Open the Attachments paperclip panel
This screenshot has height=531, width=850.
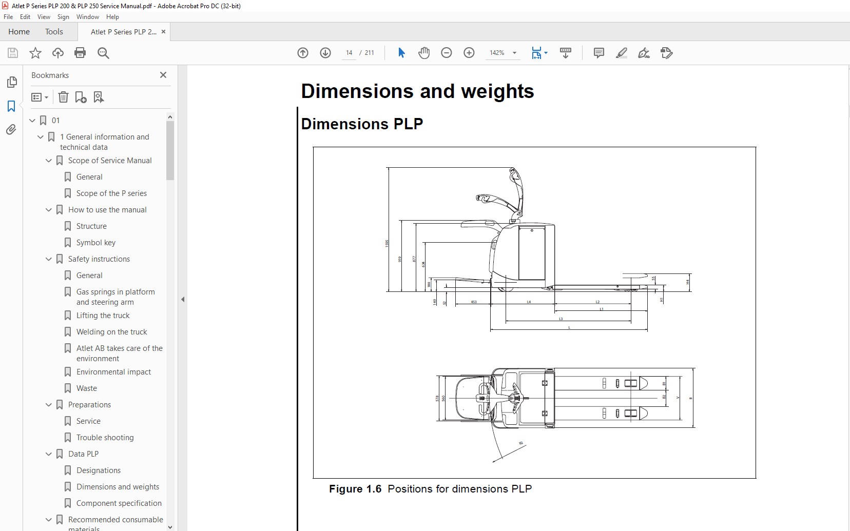point(11,130)
